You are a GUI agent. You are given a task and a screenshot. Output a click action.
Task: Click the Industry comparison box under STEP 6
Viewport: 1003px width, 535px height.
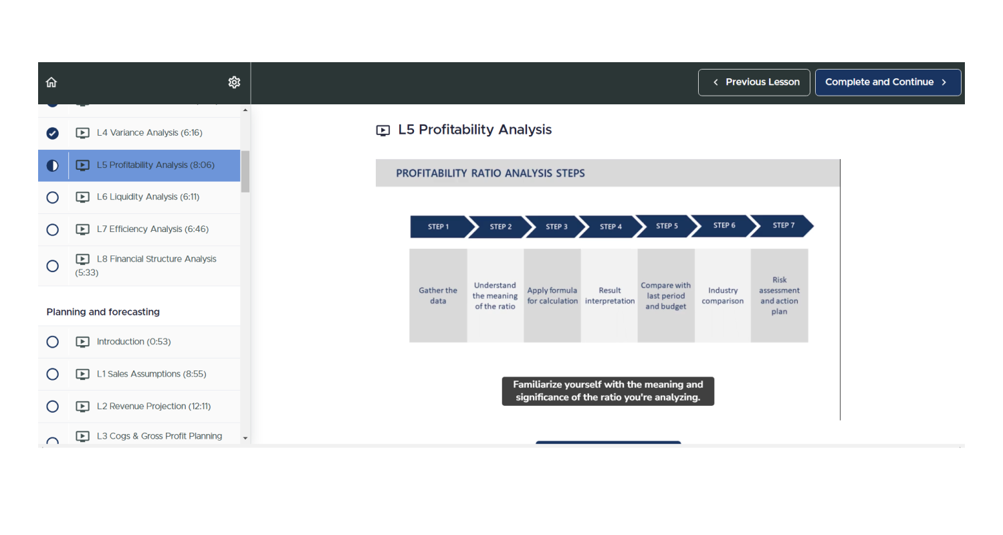[x=723, y=296]
